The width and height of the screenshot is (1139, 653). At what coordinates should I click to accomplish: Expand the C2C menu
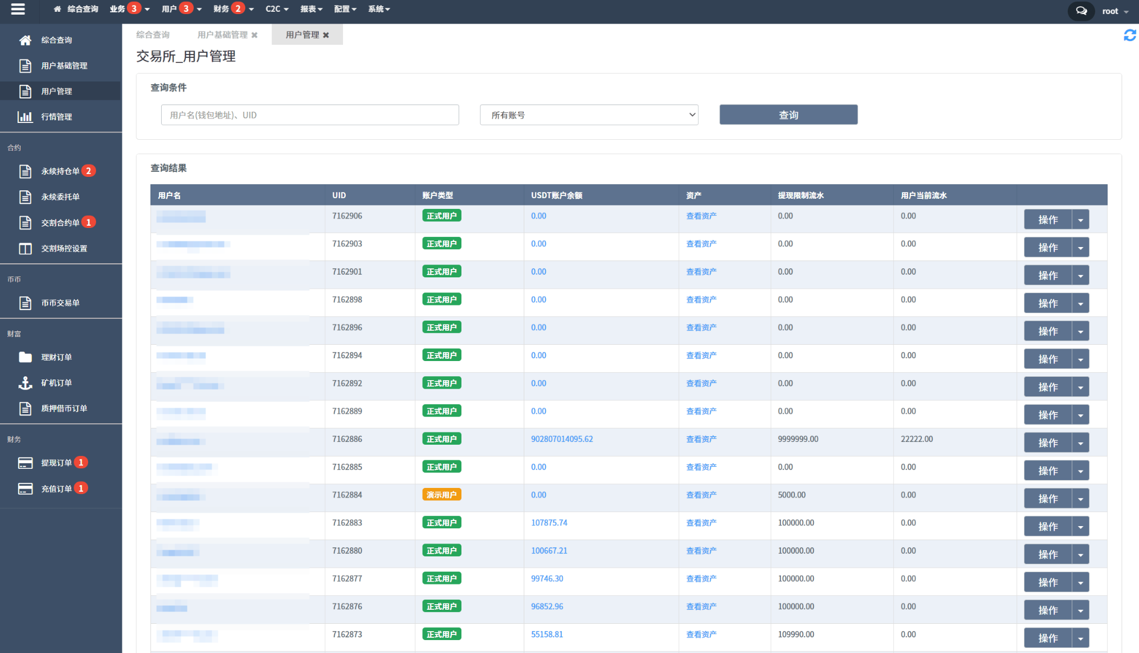click(x=277, y=9)
